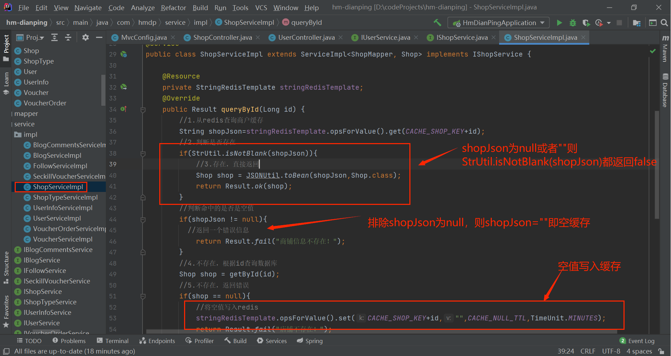Screen dimensions: 671x356
Task: Click the green inspection checkmark in editor
Action: tap(652, 51)
